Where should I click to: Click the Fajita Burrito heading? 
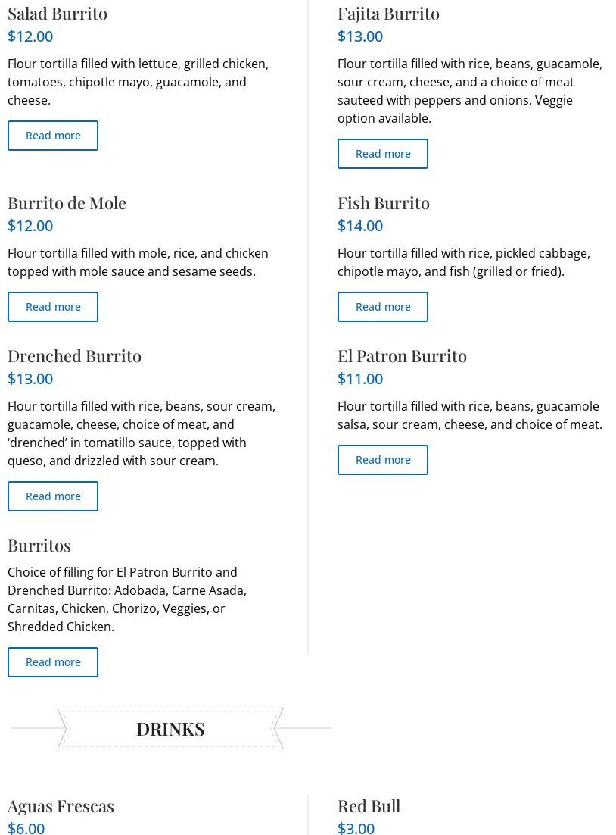388,13
